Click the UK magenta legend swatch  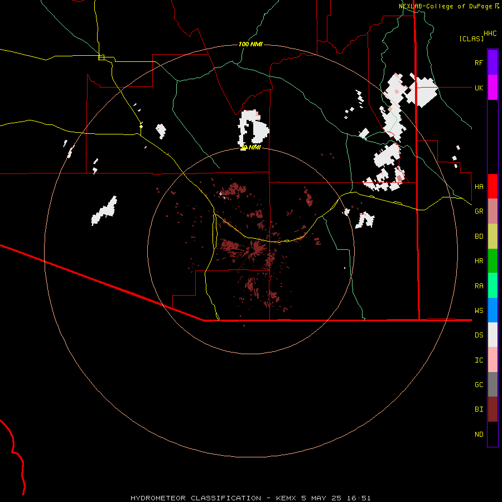pos(493,88)
